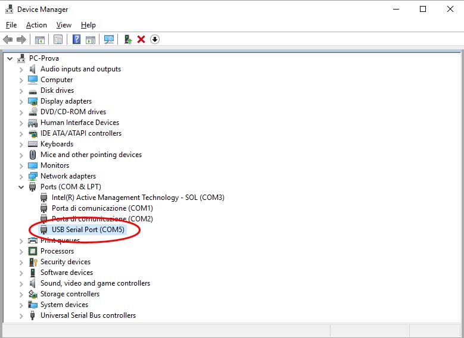464x338 pixels.
Task: Expand the Keyboards chevron
Action: [21, 145]
